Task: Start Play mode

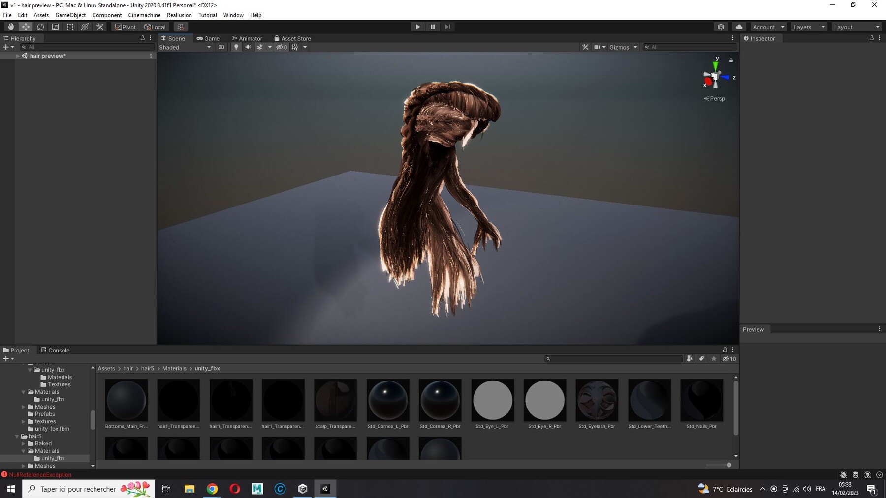Action: click(418, 27)
